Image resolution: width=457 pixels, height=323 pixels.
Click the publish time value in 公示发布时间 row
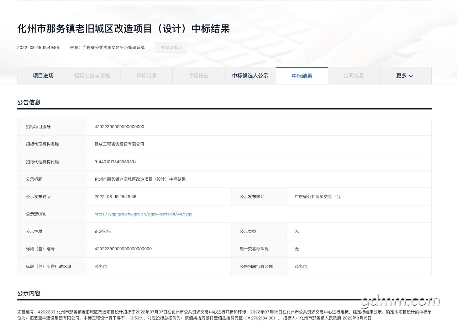tap(115, 197)
